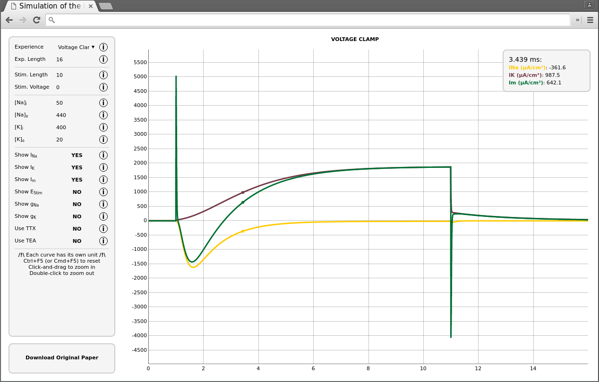Click the VOLTAGE CLAMP chart title

[355, 40]
